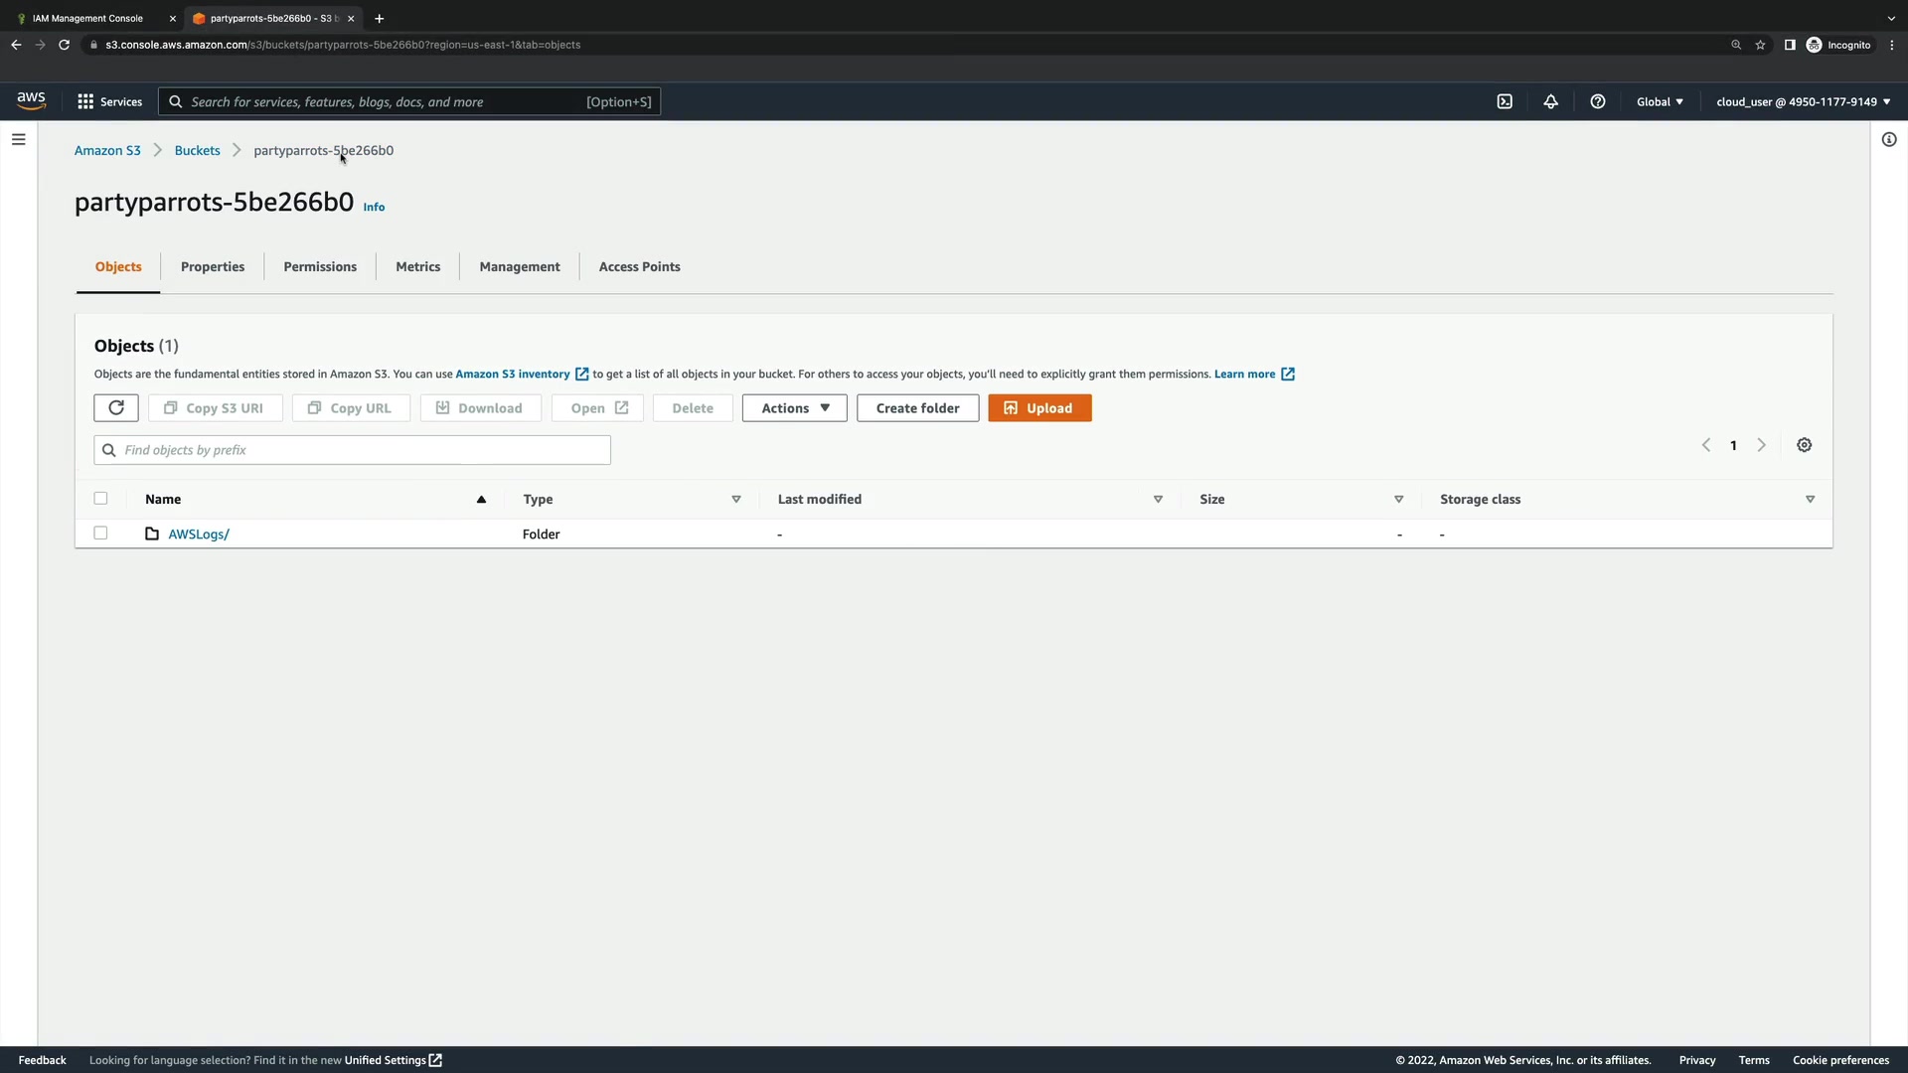
Task: Open the AWS CloudShell icon
Action: pyautogui.click(x=1505, y=101)
